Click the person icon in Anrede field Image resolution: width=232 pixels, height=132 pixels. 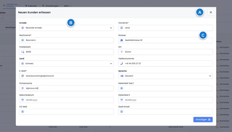click(x=23, y=28)
